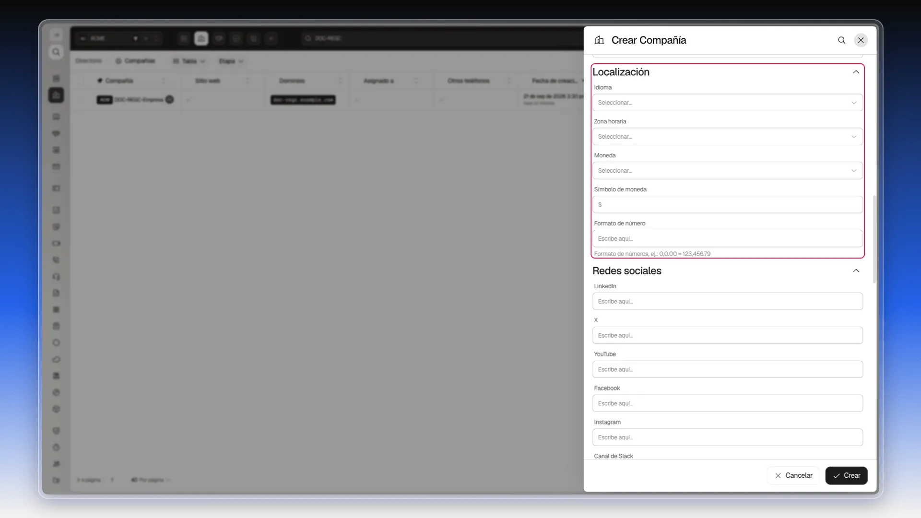Viewport: 921px width, 518px height.
Task: Click the Crear button
Action: pos(846,476)
